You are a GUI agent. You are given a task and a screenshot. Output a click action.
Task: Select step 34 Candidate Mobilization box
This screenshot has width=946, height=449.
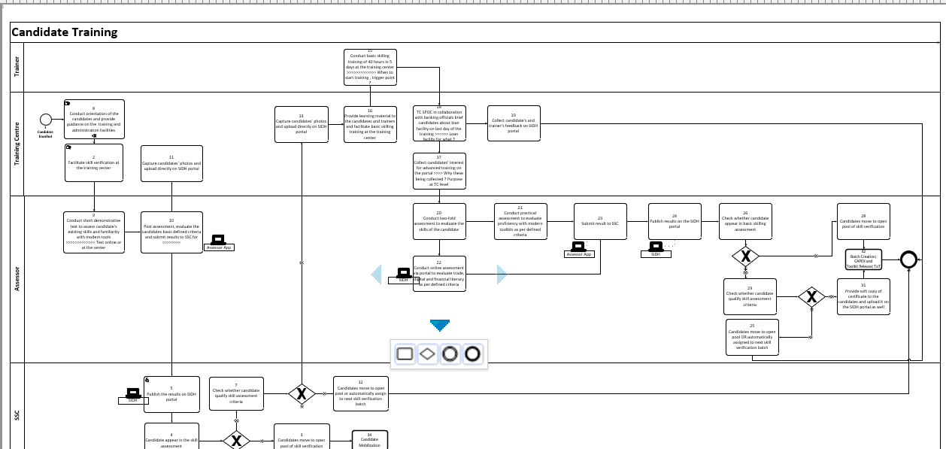pyautogui.click(x=369, y=439)
